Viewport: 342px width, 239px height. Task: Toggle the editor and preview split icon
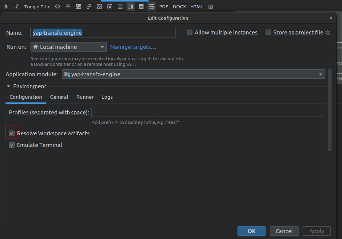(x=131, y=6)
